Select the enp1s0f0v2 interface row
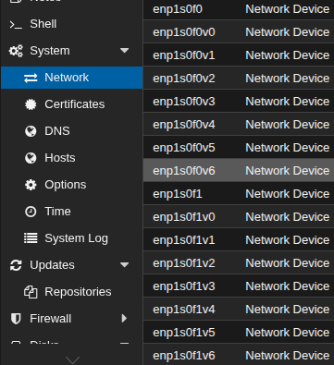Screen dimensions: 334x365 pos(239,79)
